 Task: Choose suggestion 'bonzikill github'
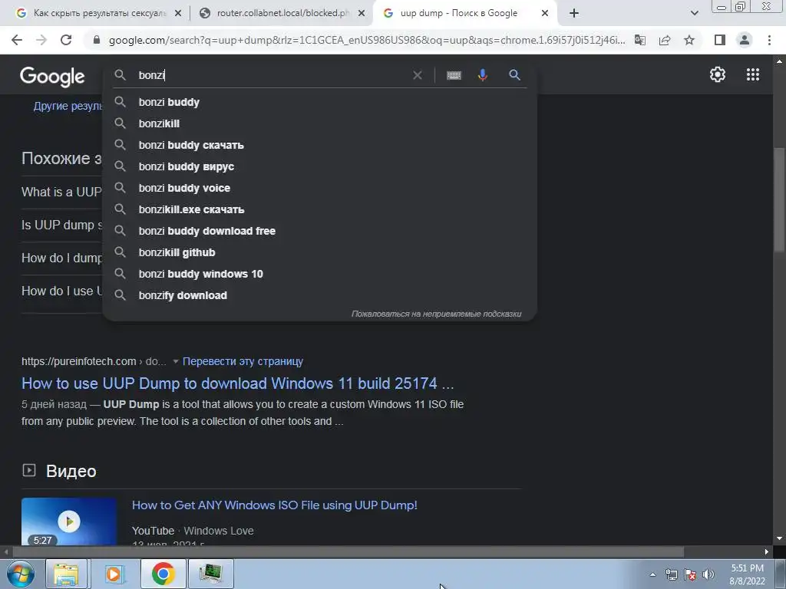tap(320, 253)
